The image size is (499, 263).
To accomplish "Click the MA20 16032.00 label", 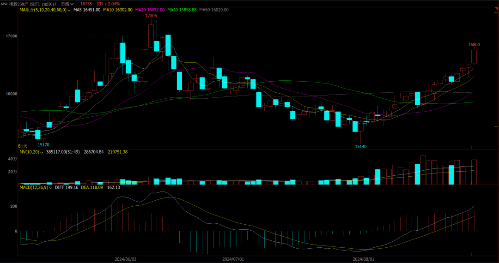I will pos(150,10).
